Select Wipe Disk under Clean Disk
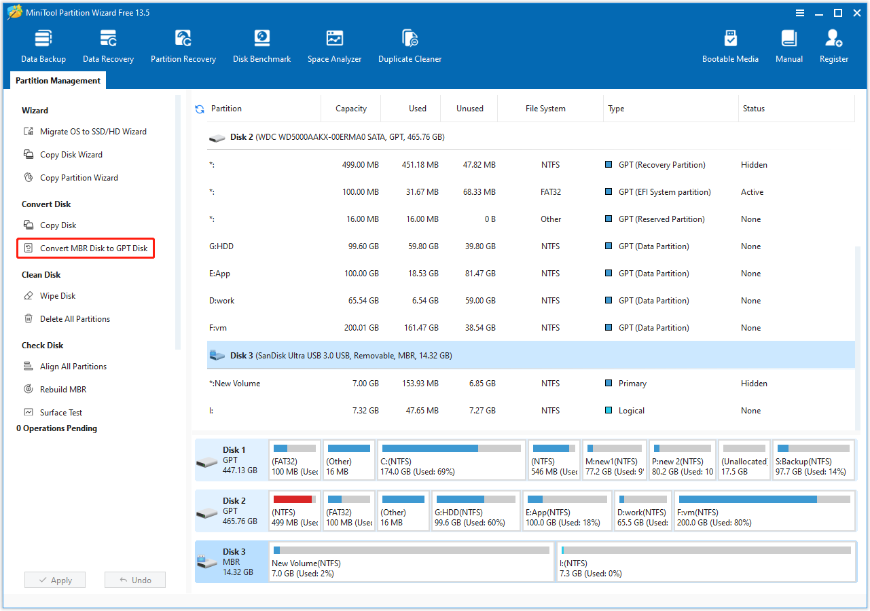 [57, 295]
